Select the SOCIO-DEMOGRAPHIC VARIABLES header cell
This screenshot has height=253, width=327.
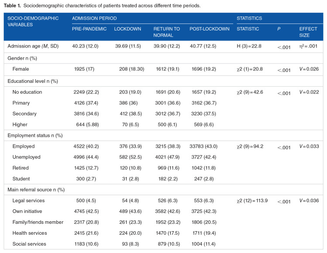pyautogui.click(x=26, y=22)
